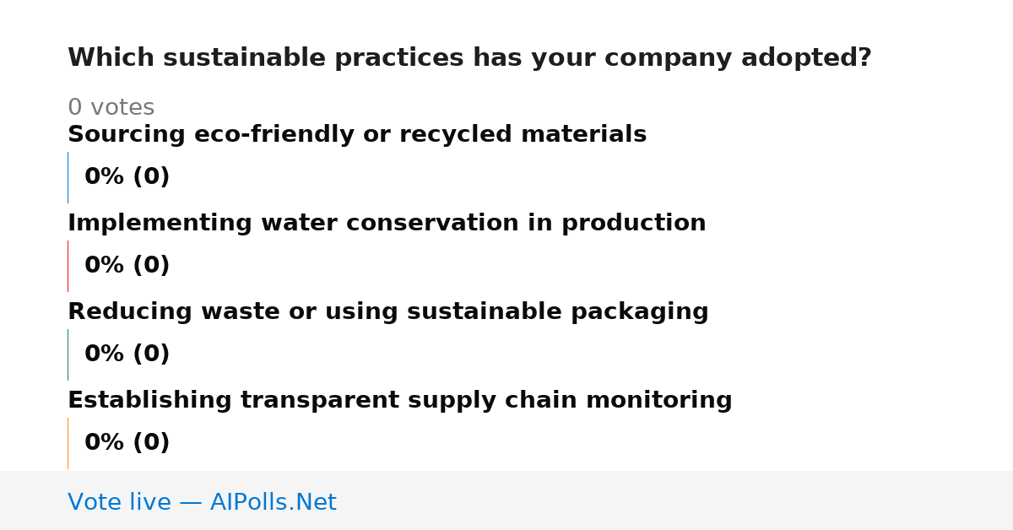Click the words Vote live in the footer
Viewport: 1013px width, 530px height.
click(x=119, y=502)
